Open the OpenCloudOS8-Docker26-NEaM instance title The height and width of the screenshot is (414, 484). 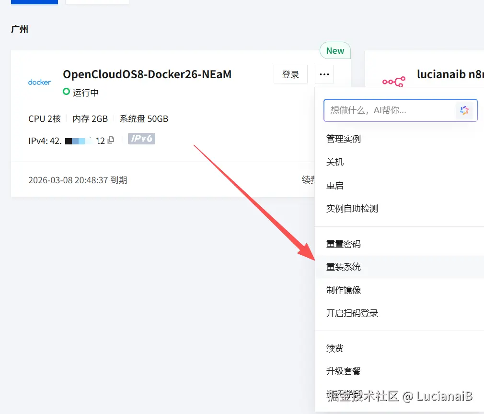(147, 74)
